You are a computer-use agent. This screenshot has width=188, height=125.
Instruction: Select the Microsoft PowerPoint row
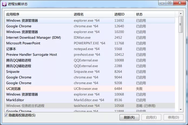pos(90,43)
